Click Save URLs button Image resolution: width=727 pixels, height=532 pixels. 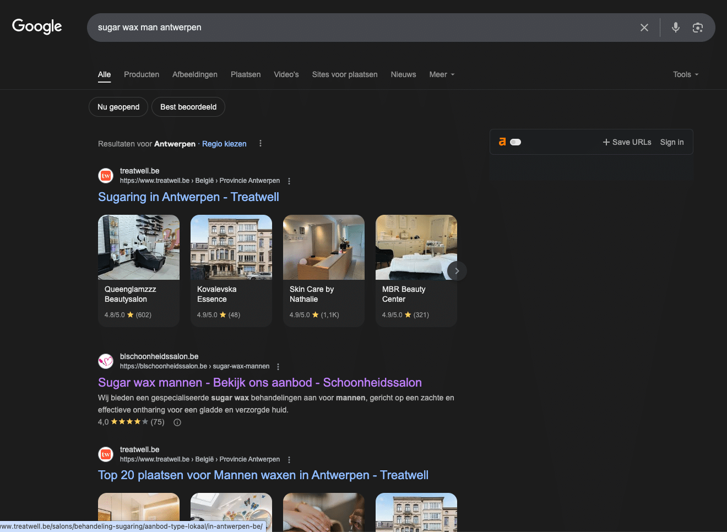(x=627, y=142)
